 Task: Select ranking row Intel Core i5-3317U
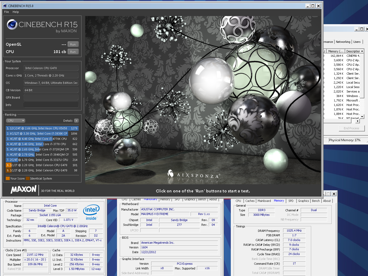click(42, 160)
